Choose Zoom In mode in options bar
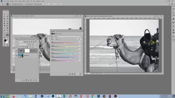This screenshot has width=175, height=98. (x=7, y=4)
